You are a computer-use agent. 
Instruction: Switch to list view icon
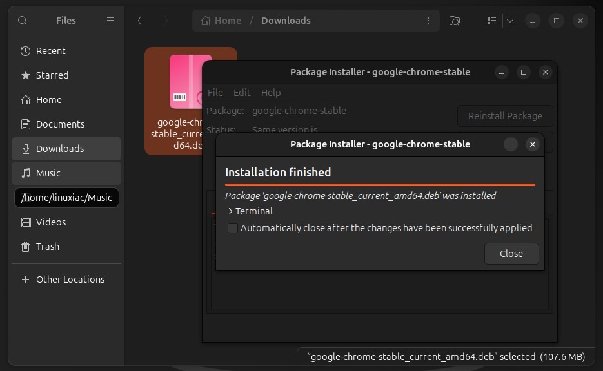(492, 21)
